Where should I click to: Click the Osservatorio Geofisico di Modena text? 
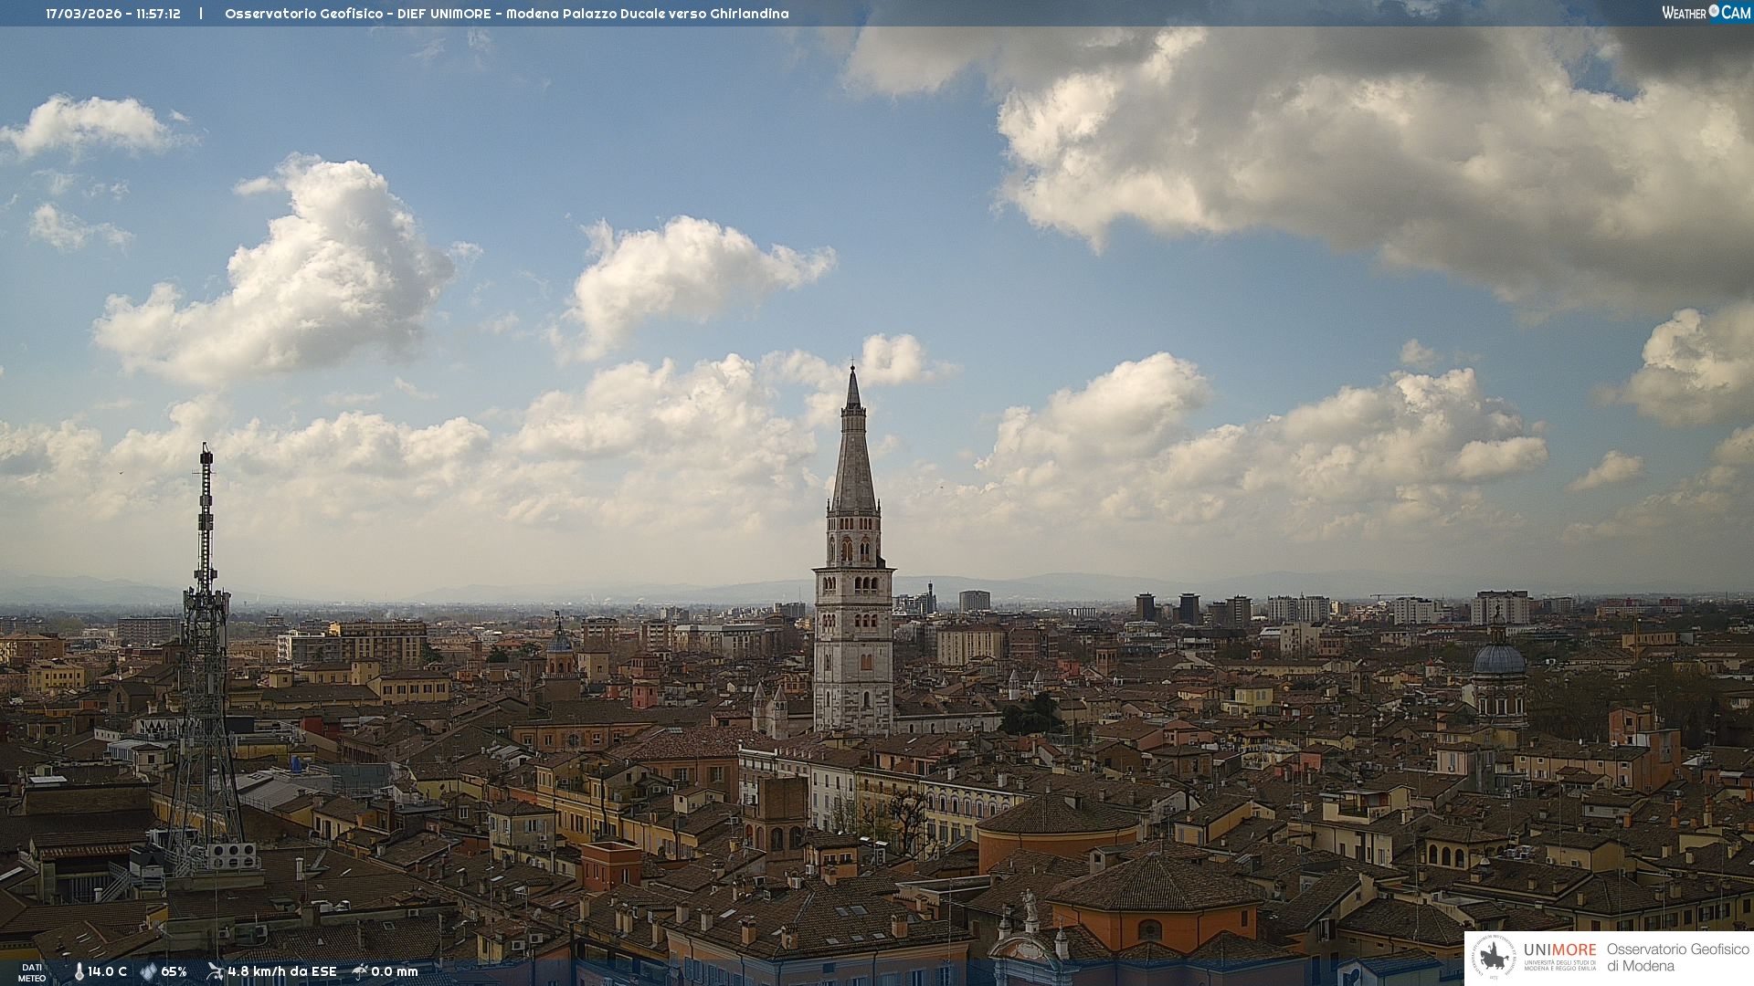tap(1677, 958)
